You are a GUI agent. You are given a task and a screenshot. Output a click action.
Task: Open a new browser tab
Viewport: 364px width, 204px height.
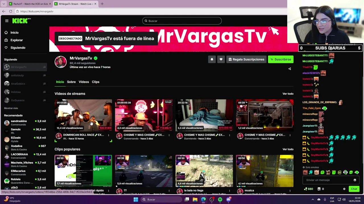(102, 4)
